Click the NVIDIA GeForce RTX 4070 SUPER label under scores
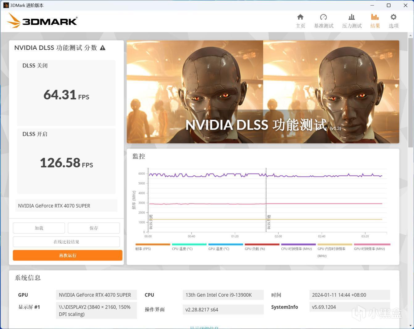Image resolution: width=414 pixels, height=329 pixels. pos(66,206)
